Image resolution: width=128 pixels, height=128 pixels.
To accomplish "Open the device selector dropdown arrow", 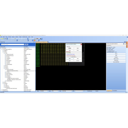I will [124, 44].
